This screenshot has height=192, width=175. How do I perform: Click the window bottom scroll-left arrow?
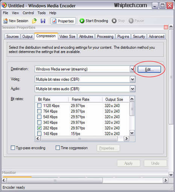[x=4, y=180]
